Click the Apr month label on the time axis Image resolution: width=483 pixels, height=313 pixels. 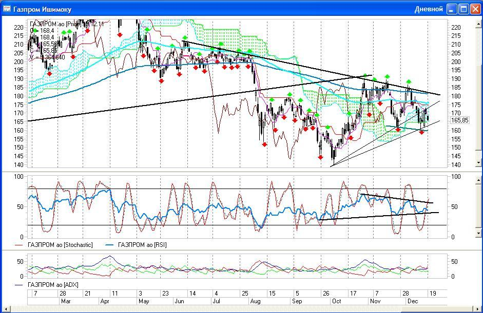point(105,301)
